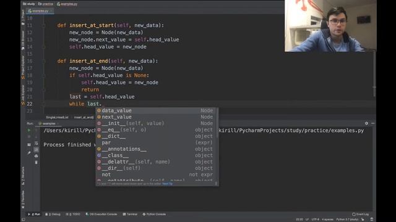This screenshot has height=222, width=396.
Task: Place the cursor on line 21 last assignment
Action: tap(101, 97)
